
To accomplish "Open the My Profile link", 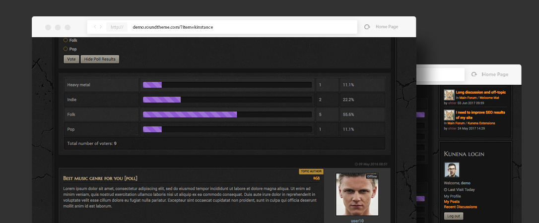I will point(452,196).
